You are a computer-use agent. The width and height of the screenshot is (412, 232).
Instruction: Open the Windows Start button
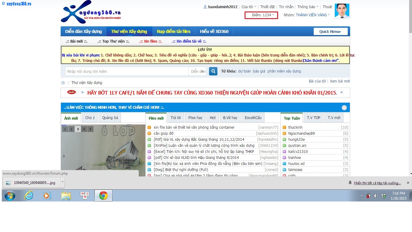(x=10, y=196)
